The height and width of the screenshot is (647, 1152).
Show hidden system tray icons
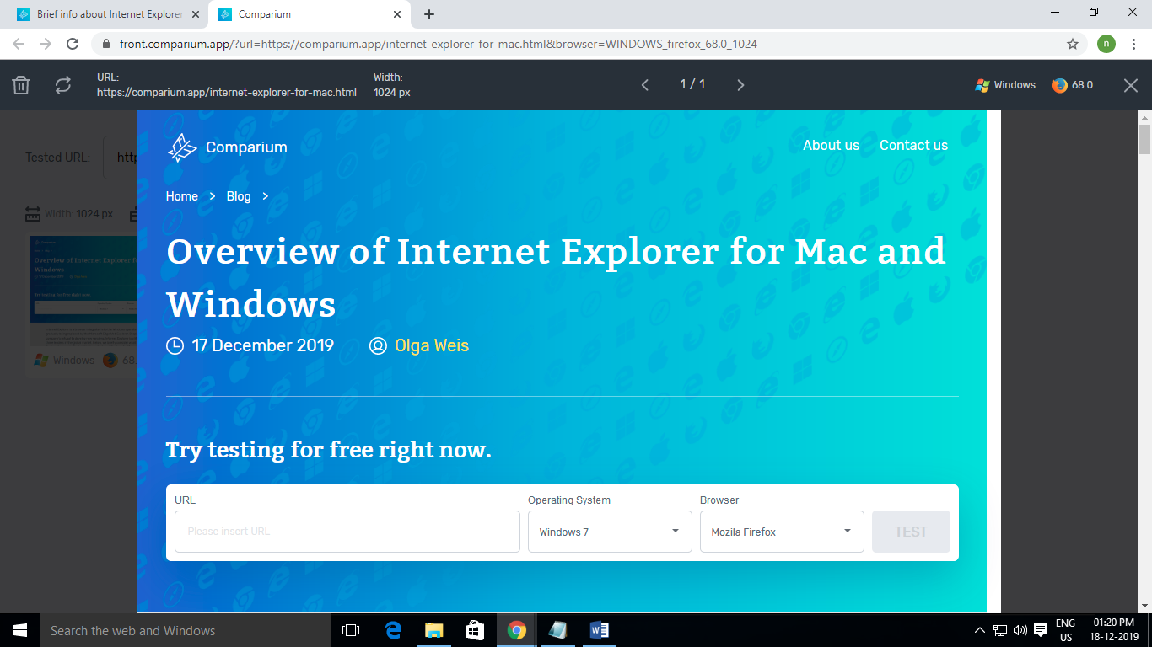tap(979, 630)
